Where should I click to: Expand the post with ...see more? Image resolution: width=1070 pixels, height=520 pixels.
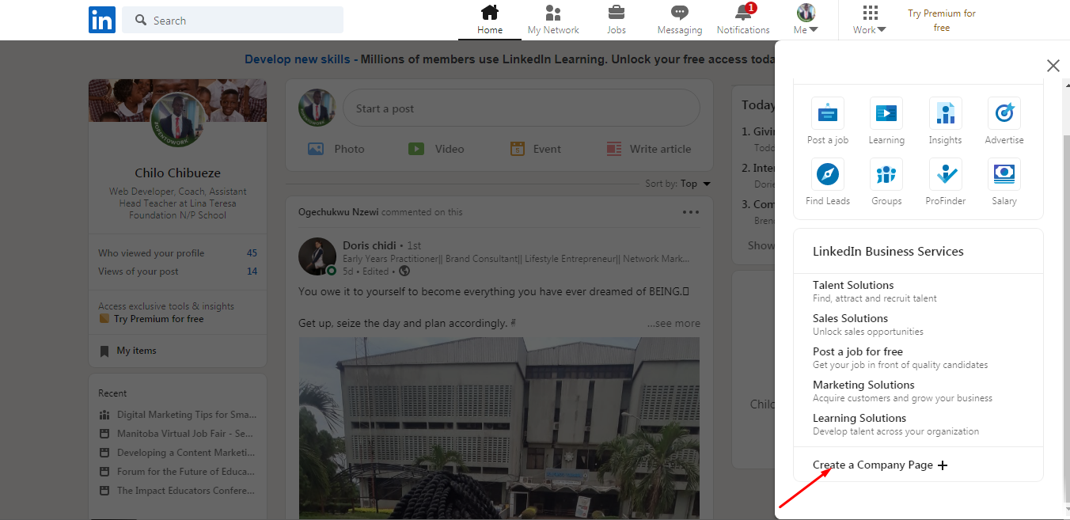[673, 323]
